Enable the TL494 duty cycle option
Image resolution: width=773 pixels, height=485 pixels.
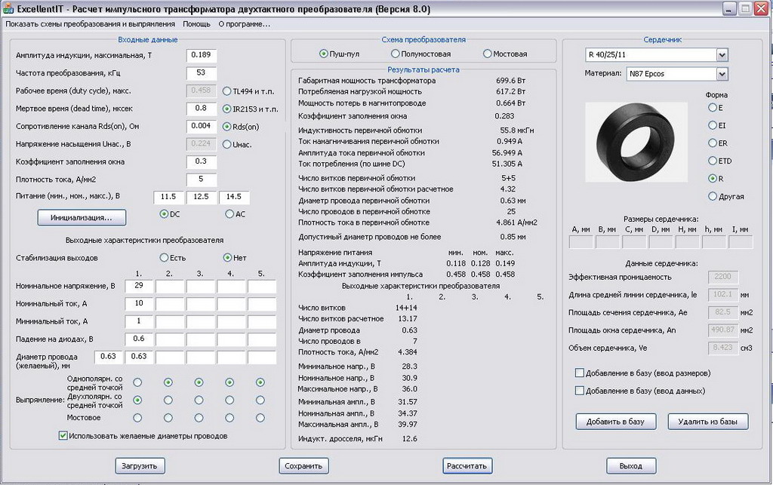pyautogui.click(x=227, y=91)
